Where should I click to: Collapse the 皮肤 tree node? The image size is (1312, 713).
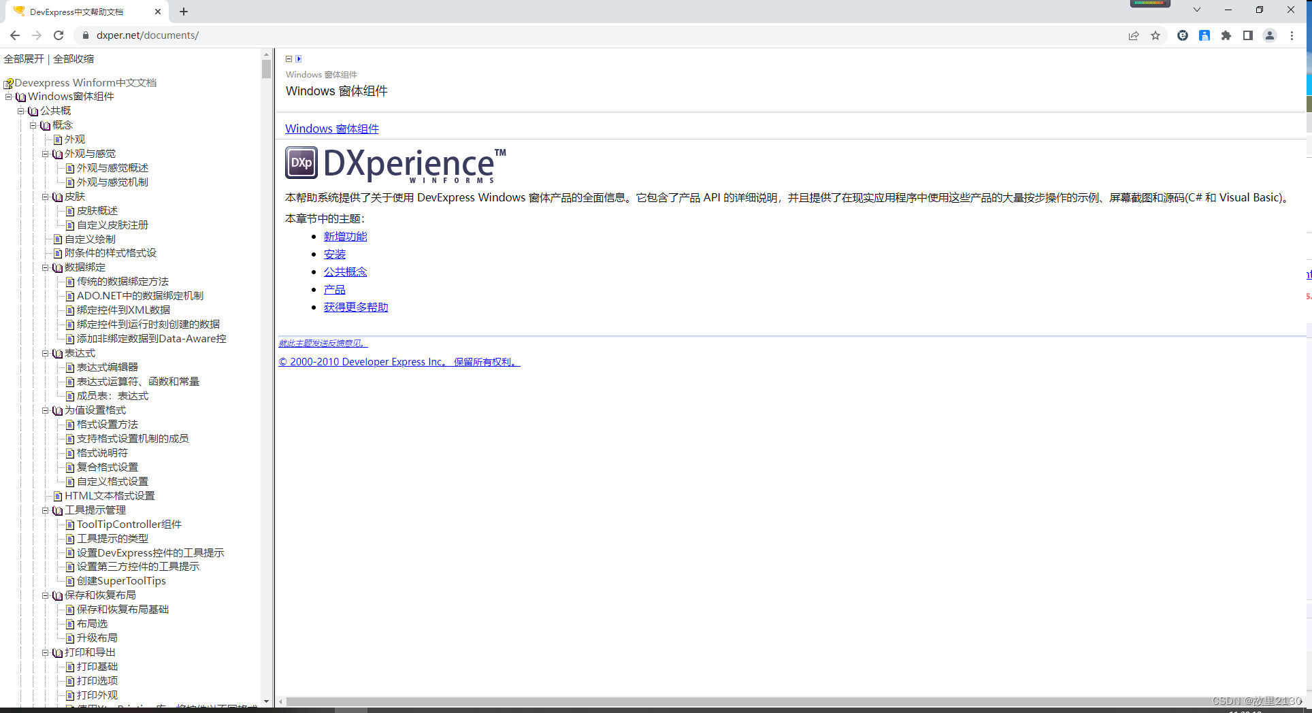click(46, 197)
